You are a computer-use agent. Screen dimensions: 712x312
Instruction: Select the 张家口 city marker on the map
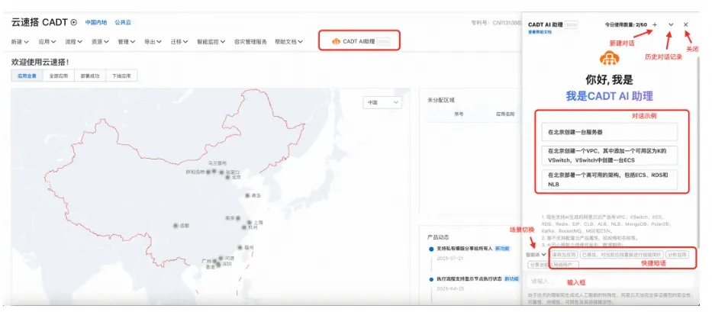[x=221, y=172]
